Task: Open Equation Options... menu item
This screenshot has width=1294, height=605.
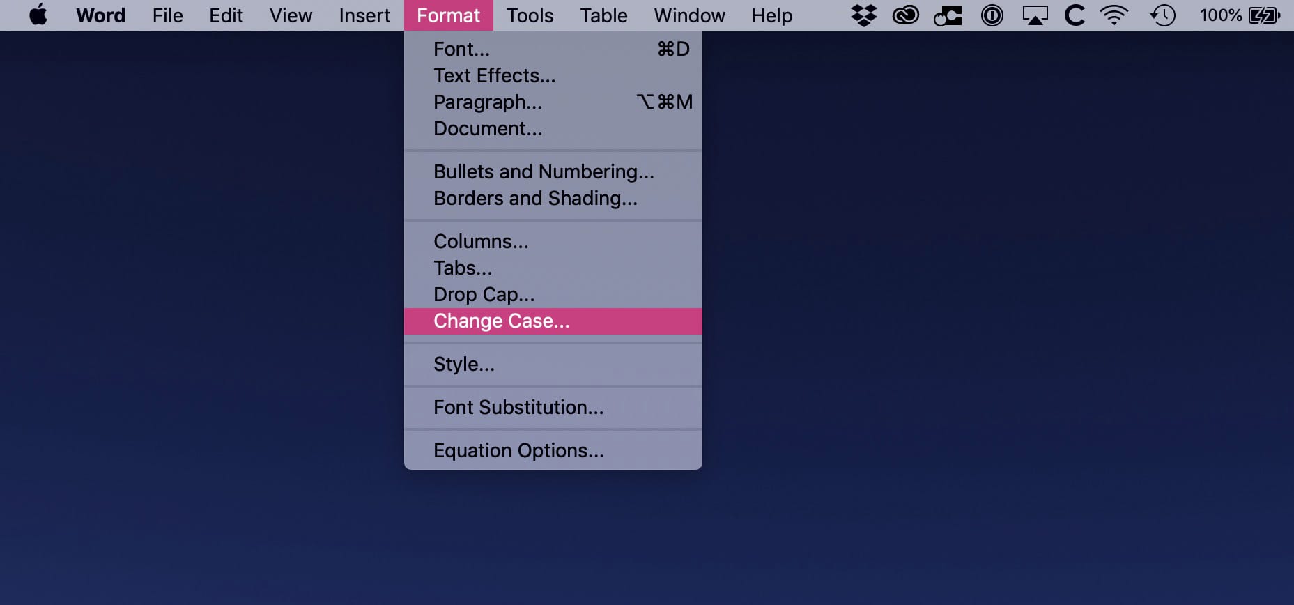Action: (x=553, y=450)
